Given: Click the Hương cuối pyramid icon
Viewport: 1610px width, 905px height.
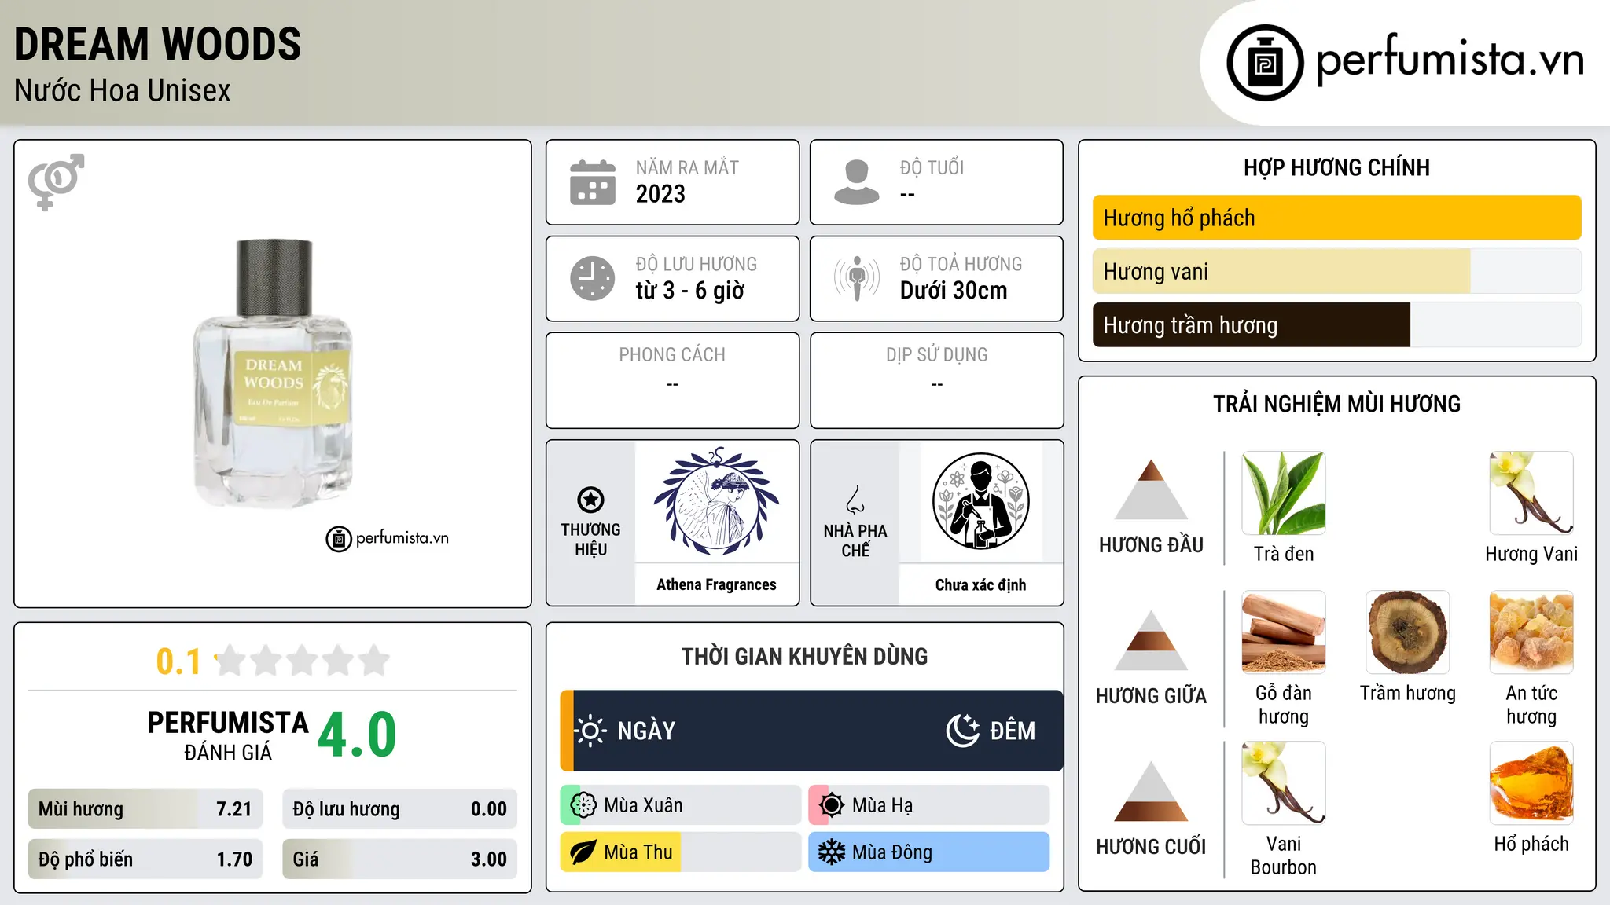Looking at the screenshot, I should click(1151, 791).
